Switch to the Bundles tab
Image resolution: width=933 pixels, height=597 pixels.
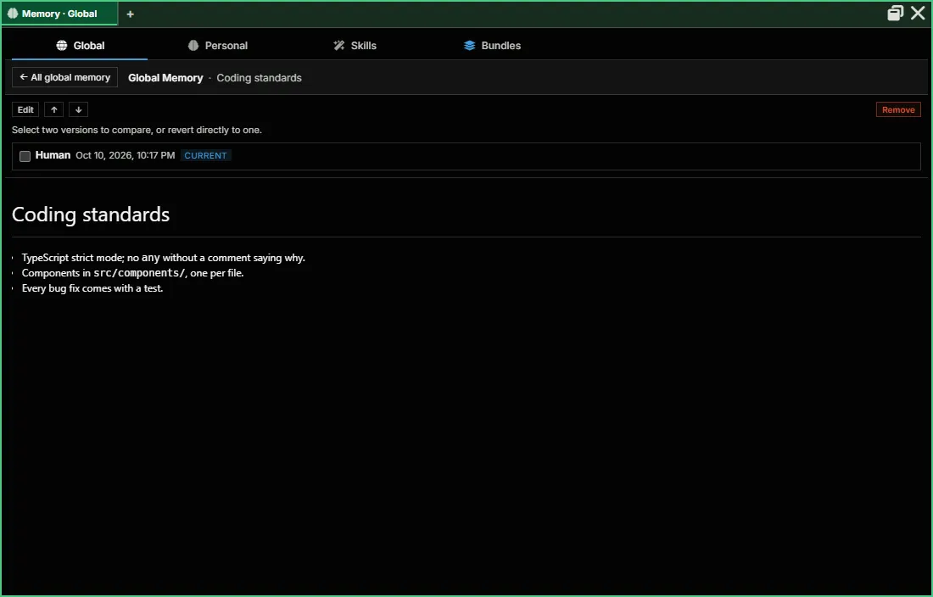point(492,46)
